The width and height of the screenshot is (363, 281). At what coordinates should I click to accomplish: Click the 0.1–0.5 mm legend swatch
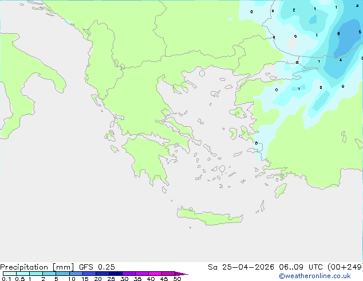pos(10,274)
